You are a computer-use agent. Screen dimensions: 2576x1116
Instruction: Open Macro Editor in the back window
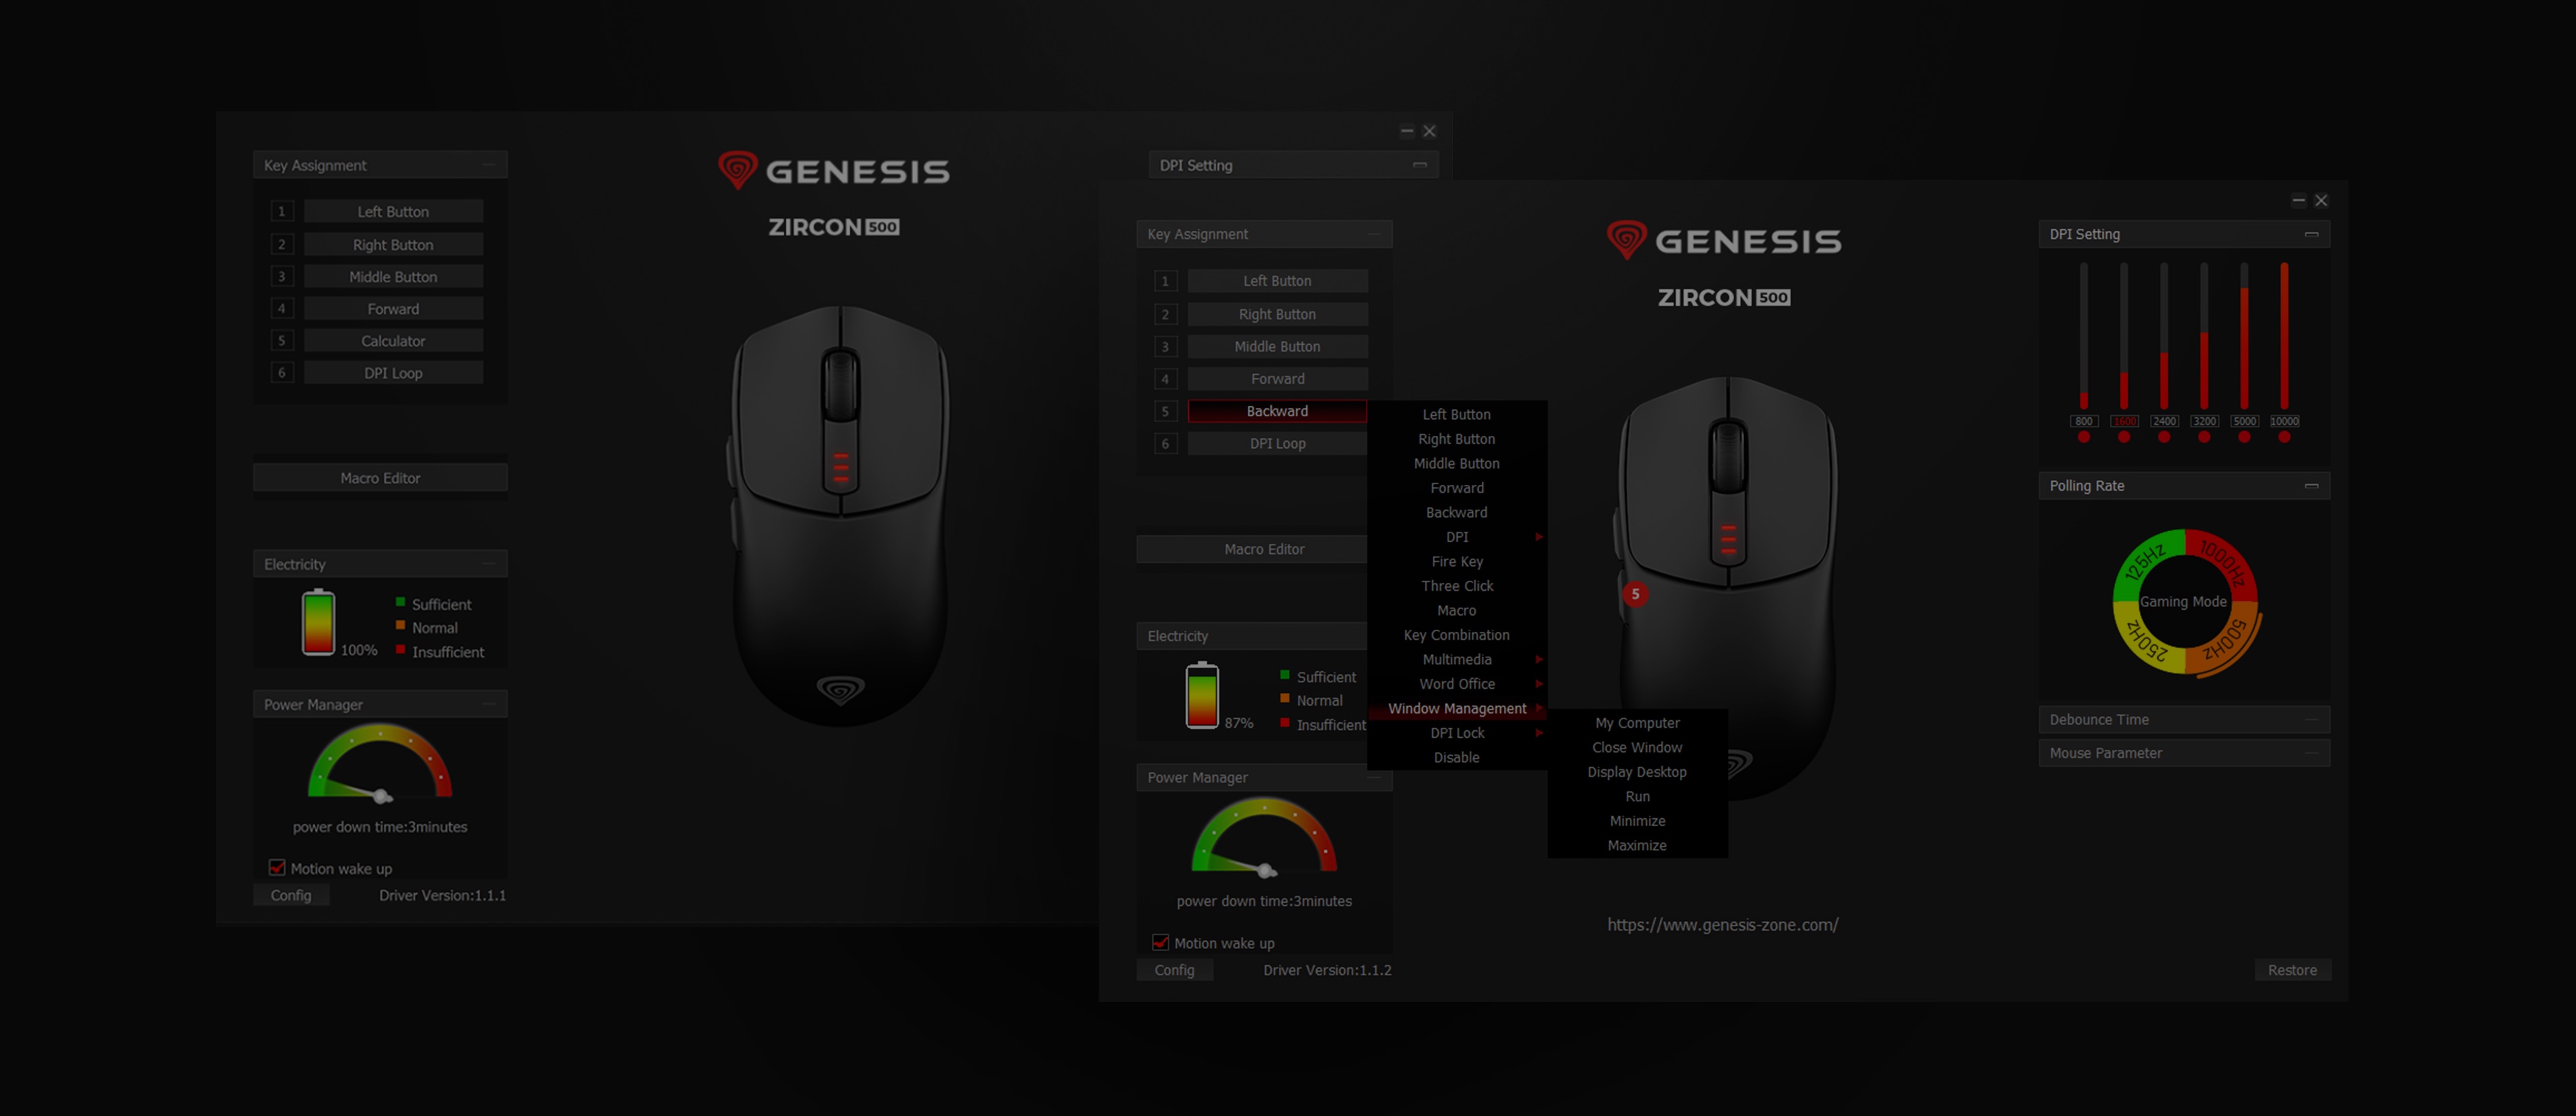point(380,478)
